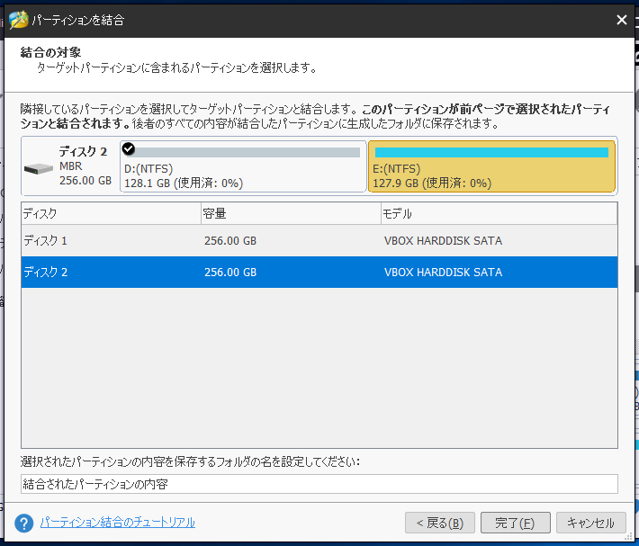Click 256.00 GB capacity of ディスク 1

click(x=230, y=241)
